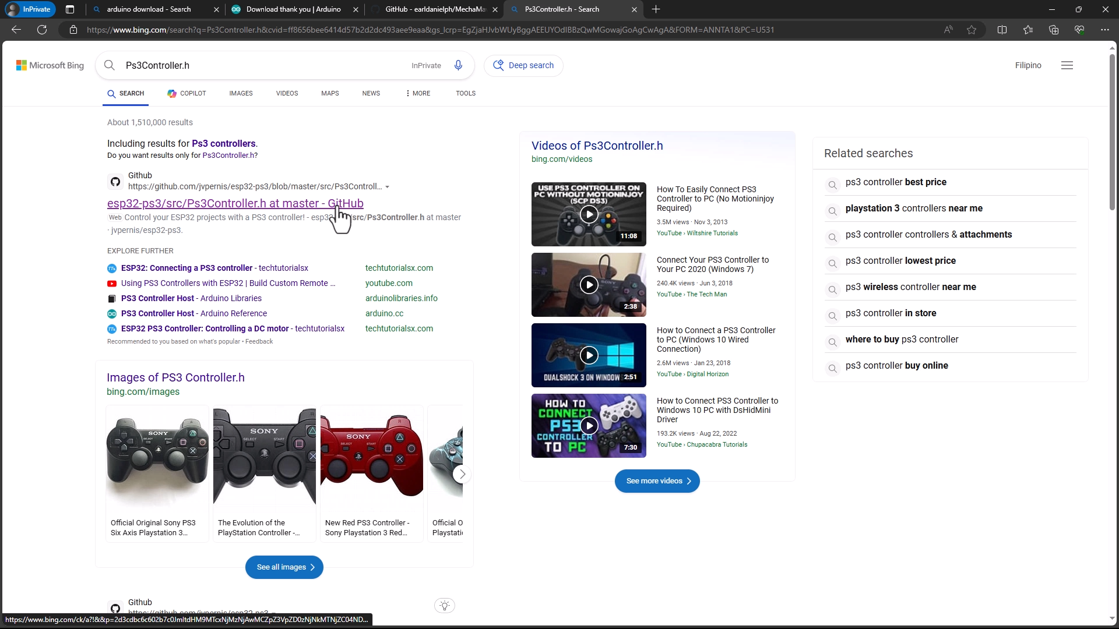This screenshot has width=1119, height=629.
Task: Click InPrivate profile badge
Action: [30, 9]
